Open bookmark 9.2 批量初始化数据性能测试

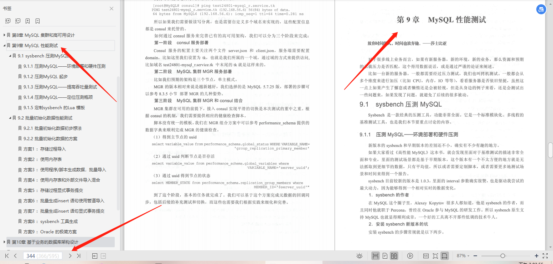[x=45, y=118]
